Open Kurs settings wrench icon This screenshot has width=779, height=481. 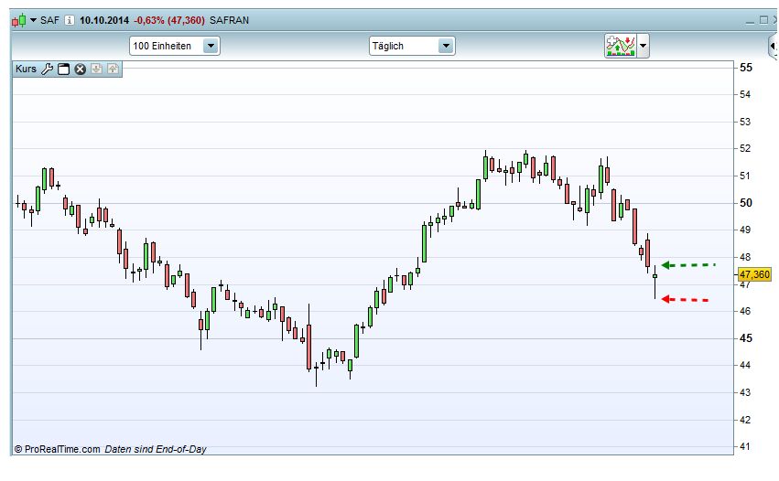[49, 69]
